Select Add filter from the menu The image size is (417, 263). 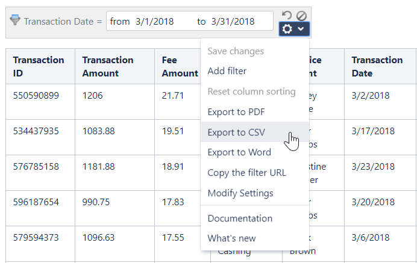click(x=227, y=71)
